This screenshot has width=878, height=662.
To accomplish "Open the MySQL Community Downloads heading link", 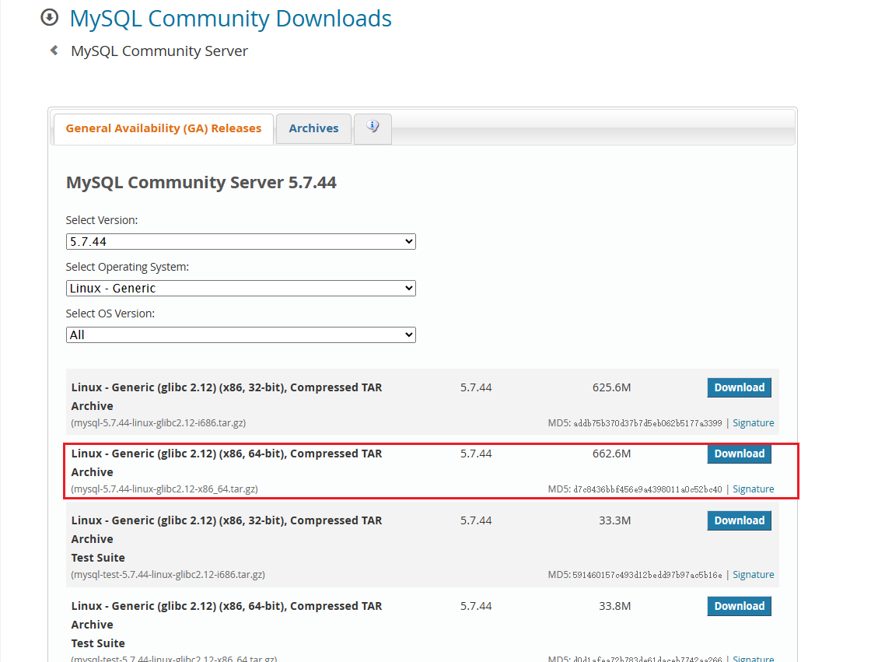I will (x=231, y=19).
